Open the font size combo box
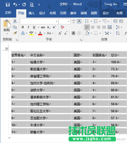The width and height of the screenshot is (127, 143). click(x=64, y=21)
